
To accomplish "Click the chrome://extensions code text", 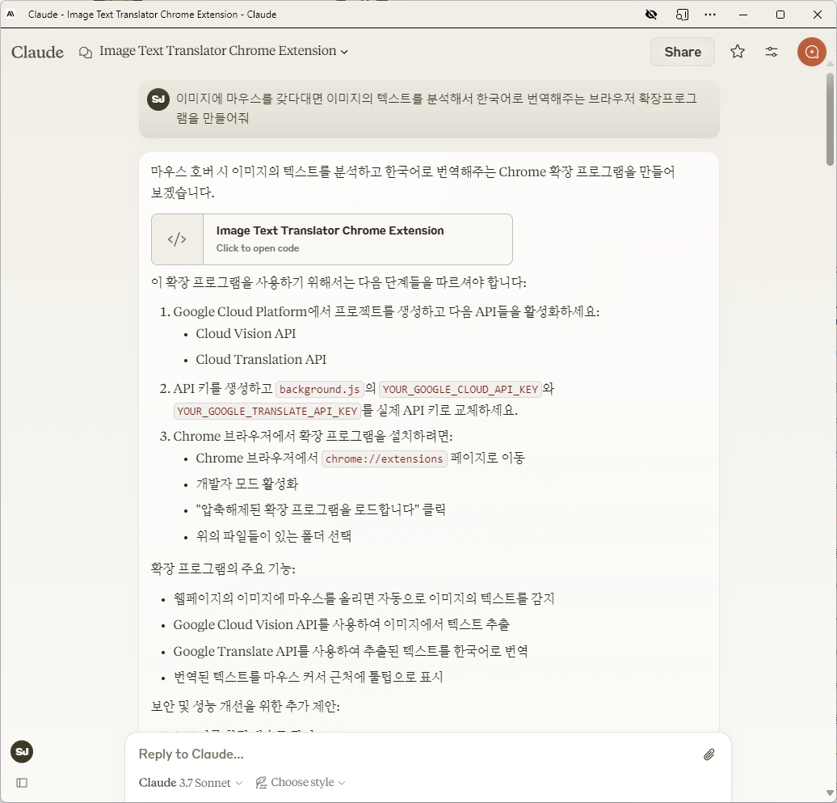I will coord(384,459).
